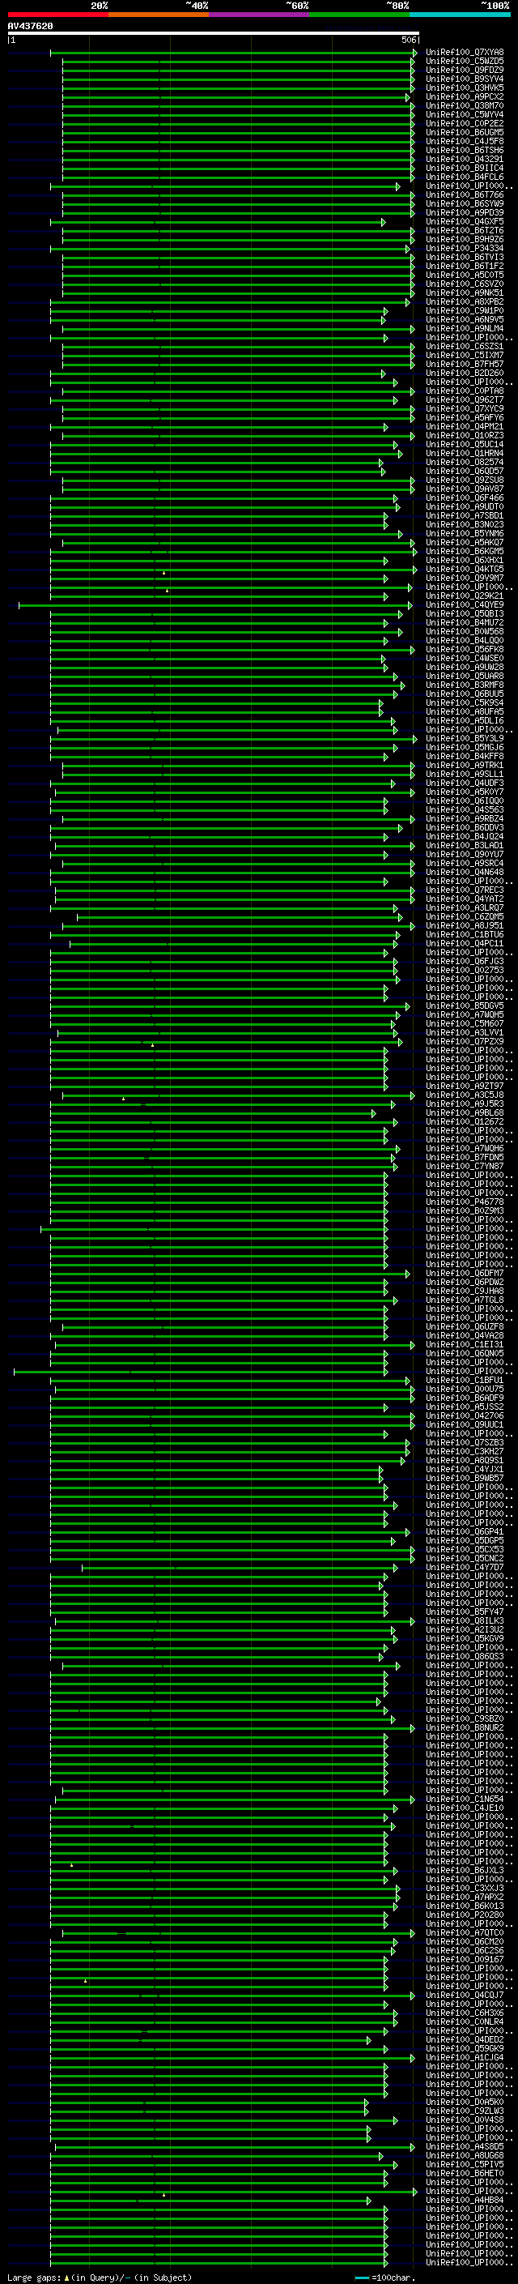Click UniRef100_B5DGV5 label

465,1005
